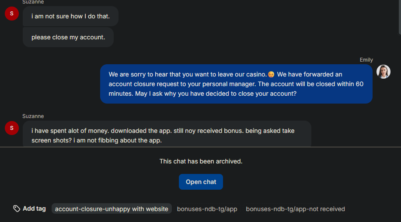This screenshot has height=222, width=401.
Task: Click the 'i am not sure how I do that.' message
Action: point(70,16)
